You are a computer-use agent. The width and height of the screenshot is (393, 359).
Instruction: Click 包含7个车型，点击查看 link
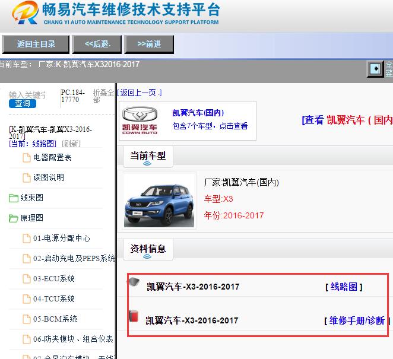[210, 126]
